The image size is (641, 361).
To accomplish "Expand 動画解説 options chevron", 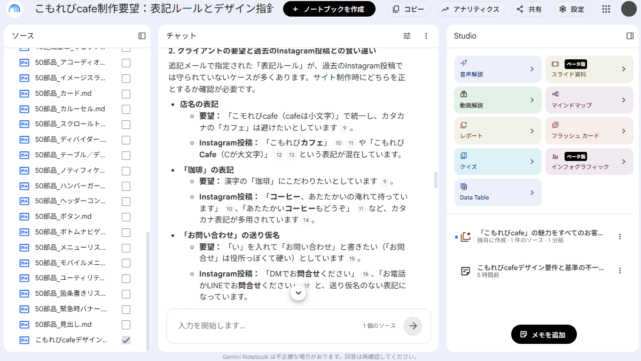I will coord(532,100).
